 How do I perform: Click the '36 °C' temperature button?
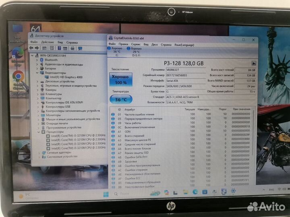[121, 100]
